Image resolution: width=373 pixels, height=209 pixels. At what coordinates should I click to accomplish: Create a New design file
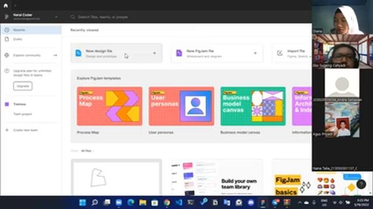[117, 53]
